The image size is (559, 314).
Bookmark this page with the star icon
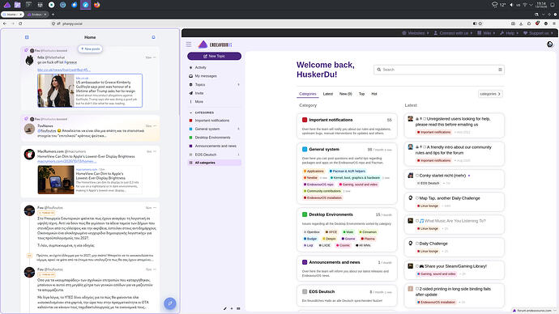(480, 23)
